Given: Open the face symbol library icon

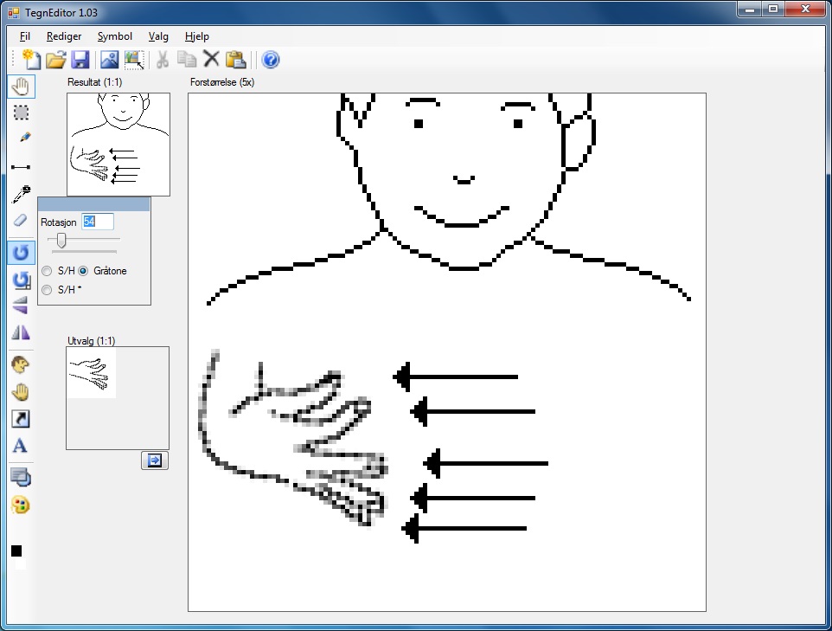Looking at the screenshot, I should click(x=20, y=365).
